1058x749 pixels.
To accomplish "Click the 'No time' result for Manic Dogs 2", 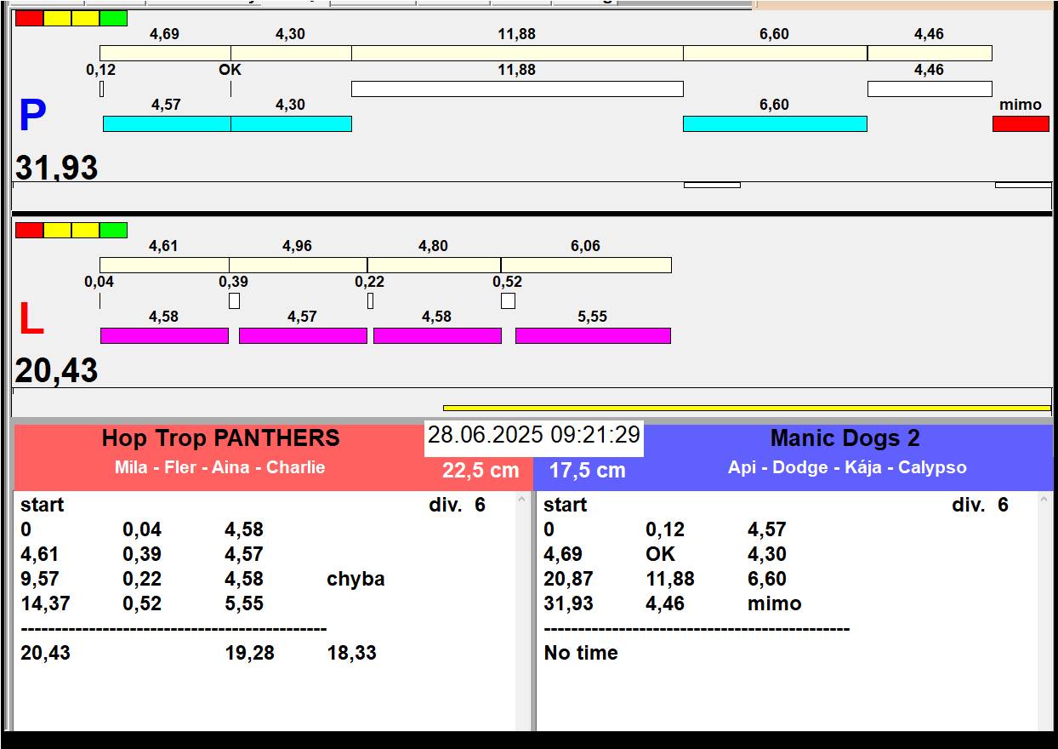I will point(581,653).
